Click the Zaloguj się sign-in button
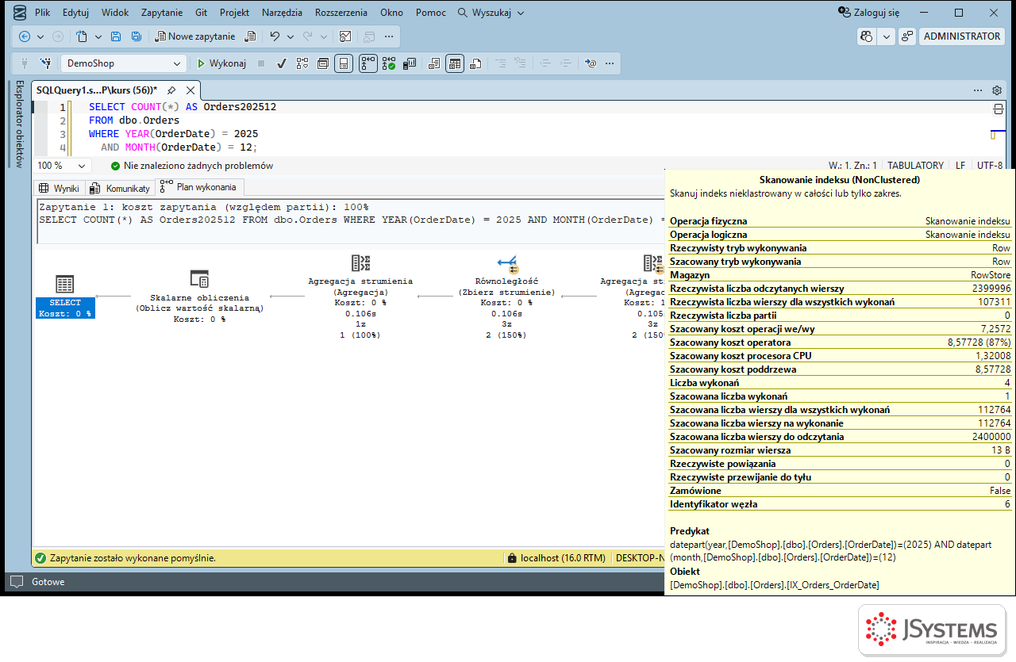 pyautogui.click(x=869, y=13)
